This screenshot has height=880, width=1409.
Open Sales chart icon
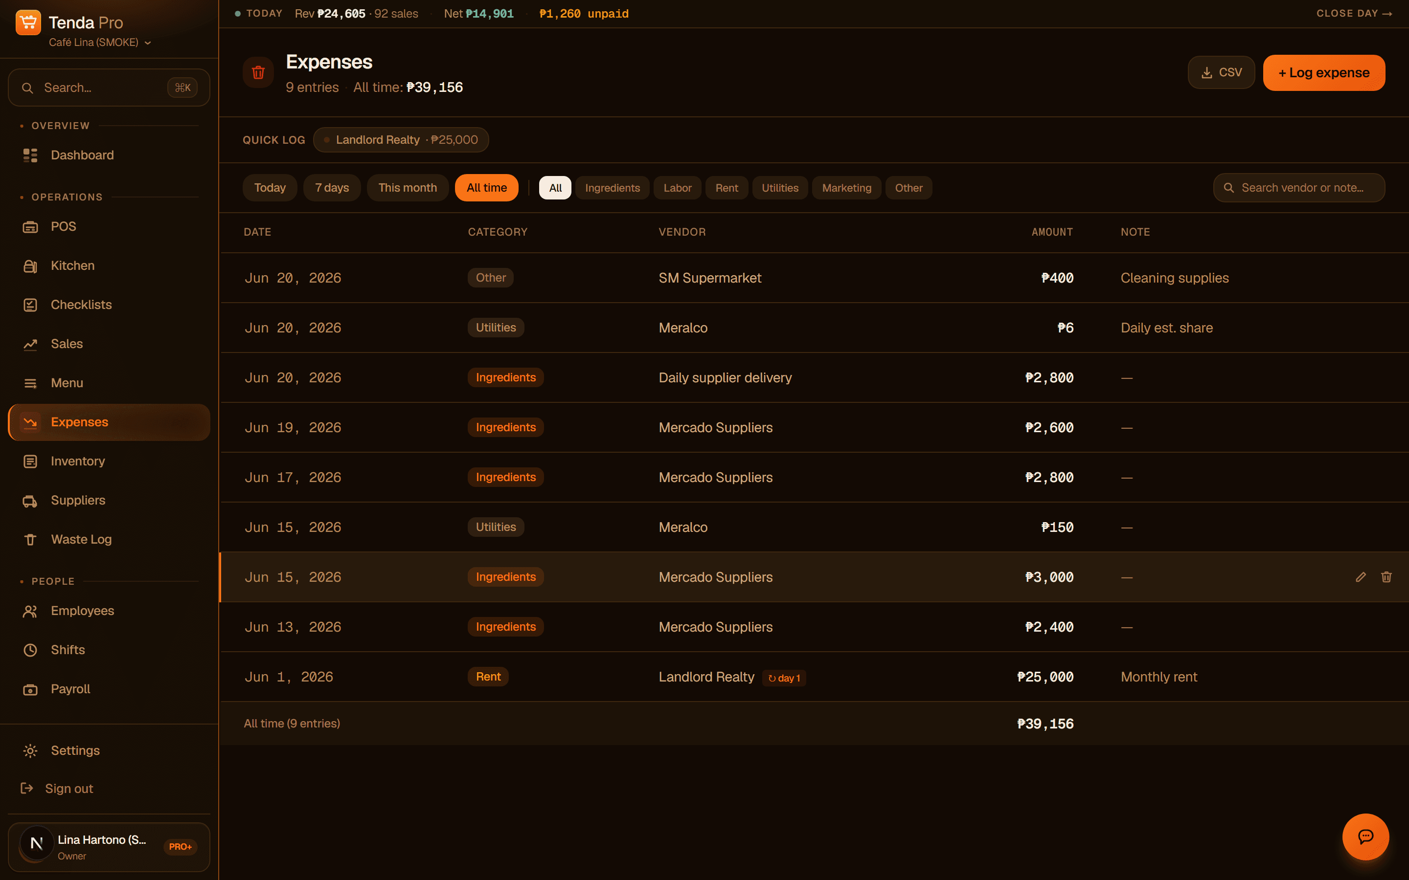[30, 344]
